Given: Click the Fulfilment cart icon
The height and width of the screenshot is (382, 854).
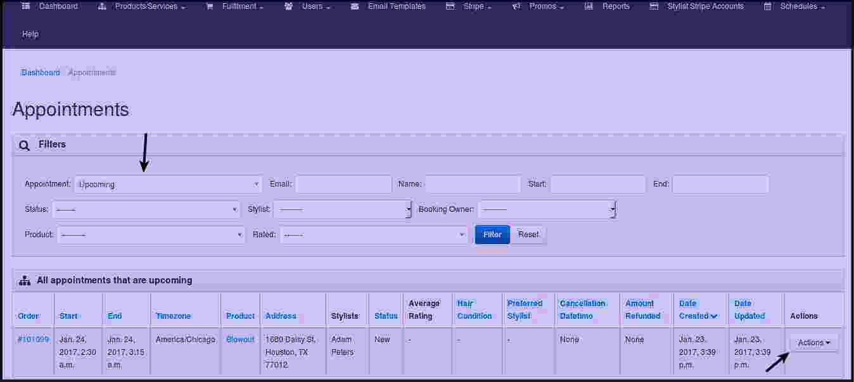Looking at the screenshot, I should (210, 6).
